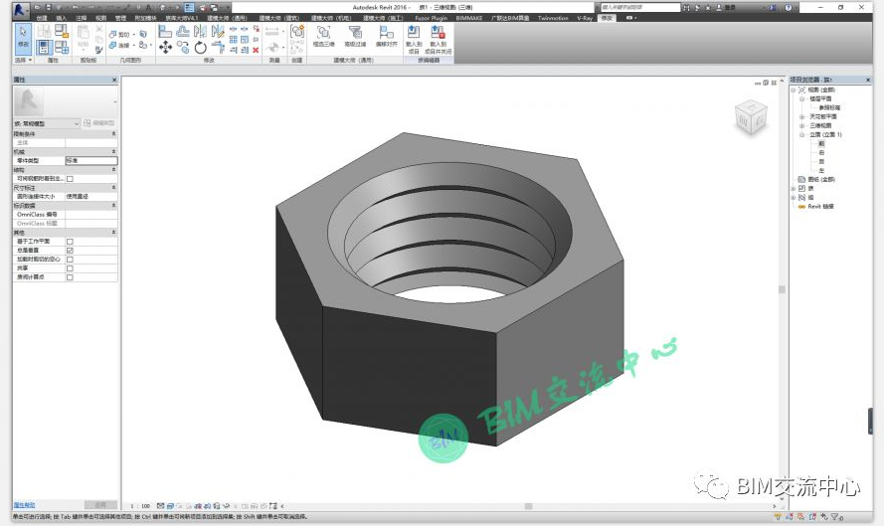
Task: Toggle the 共享 checkbox
Action: tap(70, 268)
